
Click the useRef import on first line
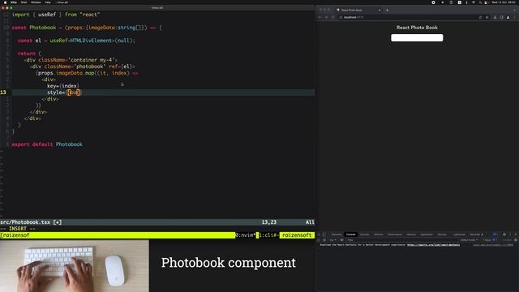pos(47,15)
